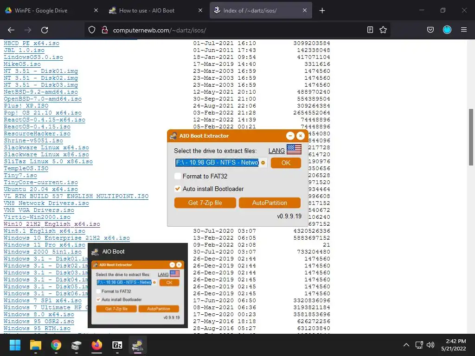Reload the current page

click(x=45, y=30)
